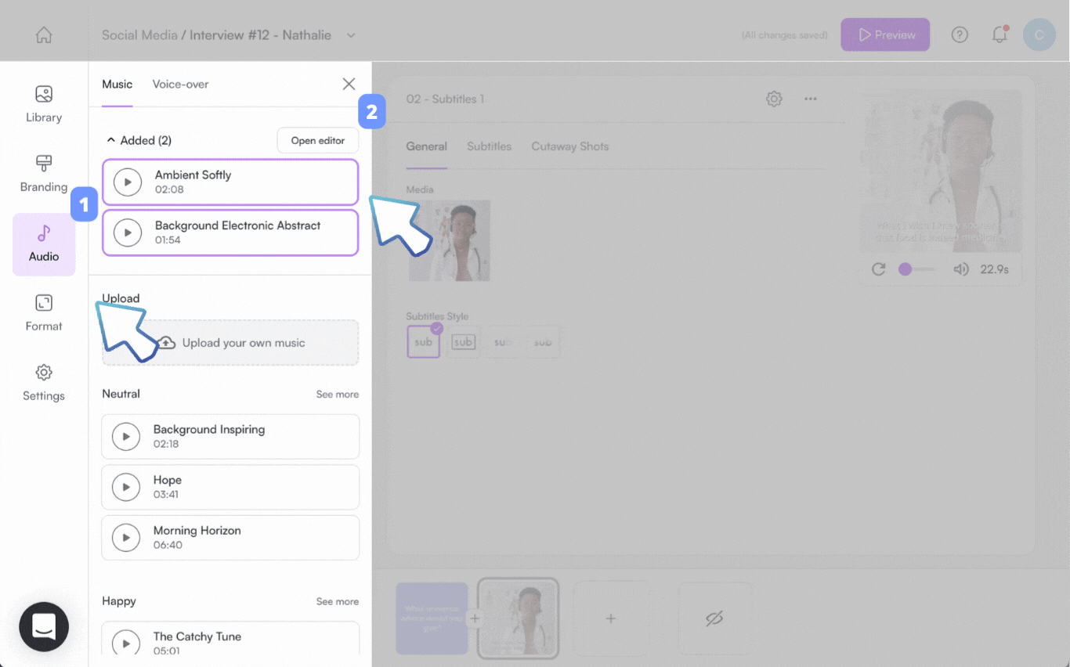This screenshot has width=1070, height=667.
Task: Open the chat support widget
Action: (44, 626)
